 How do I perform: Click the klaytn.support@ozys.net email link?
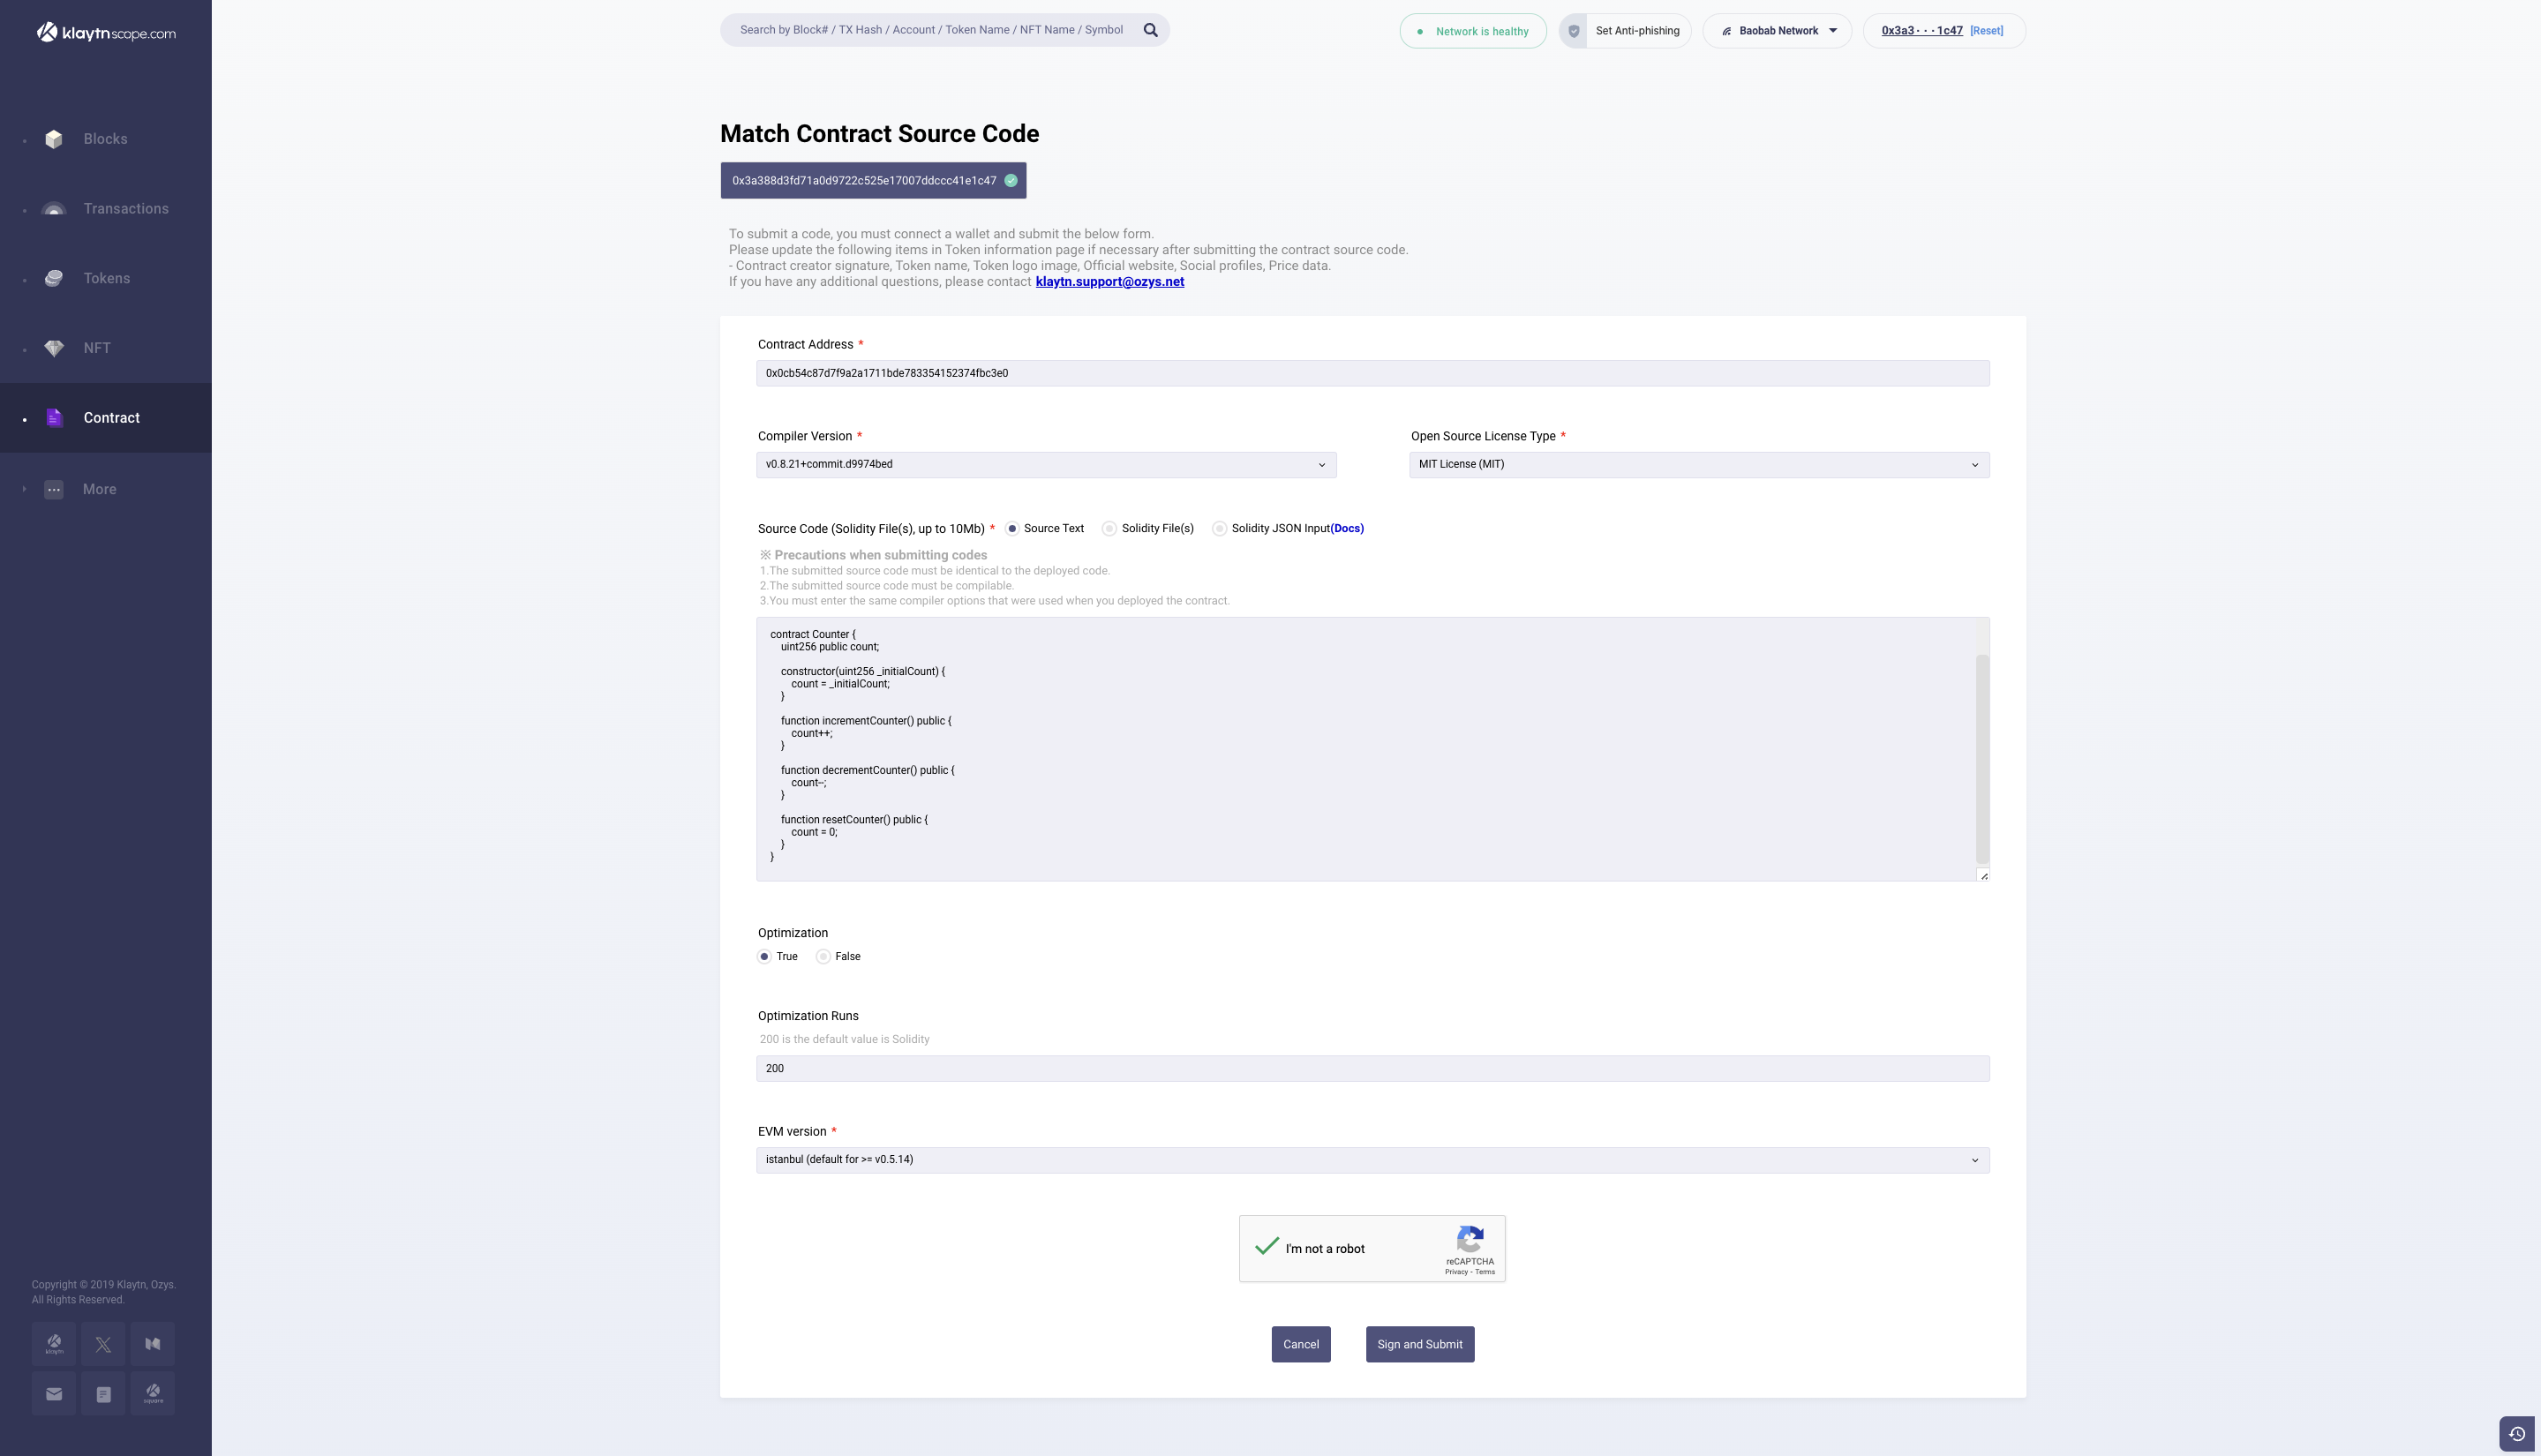point(1109,282)
